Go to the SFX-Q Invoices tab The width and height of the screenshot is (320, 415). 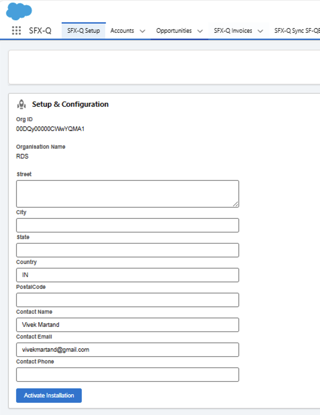[233, 31]
